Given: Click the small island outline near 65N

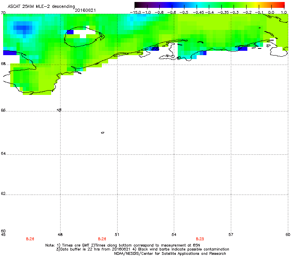Looking at the screenshot, I should pos(103,133).
